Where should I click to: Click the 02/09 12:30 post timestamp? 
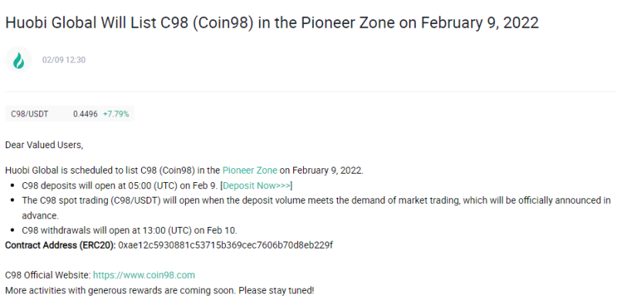(64, 60)
